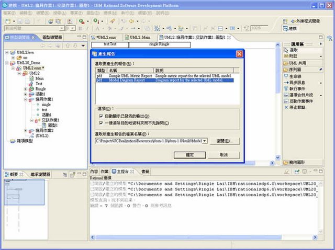Click the console horizontal scrollbar thumb

[x=188, y=237]
